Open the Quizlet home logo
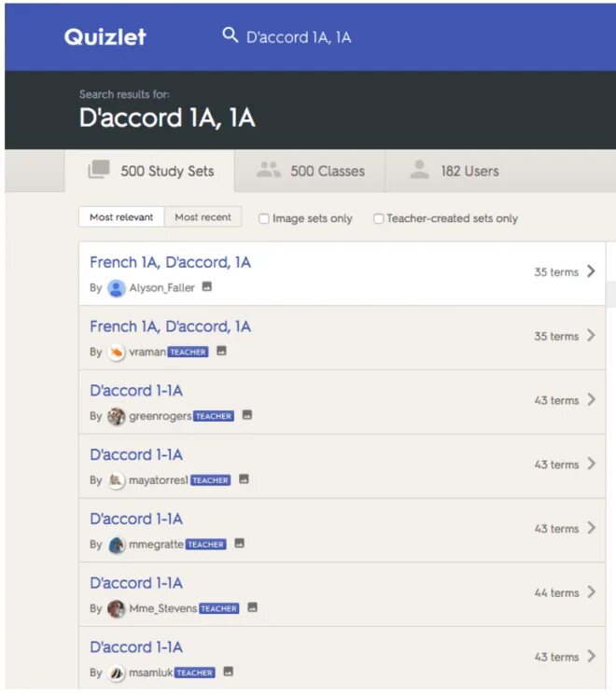 [105, 36]
